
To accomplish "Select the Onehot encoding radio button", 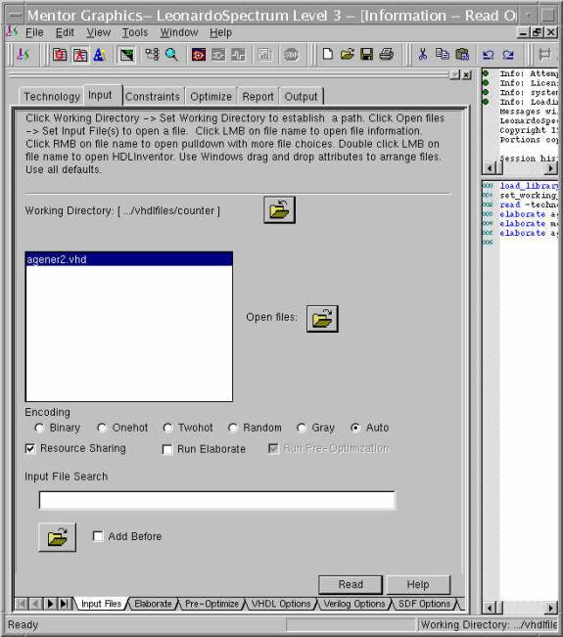I will 102,428.
